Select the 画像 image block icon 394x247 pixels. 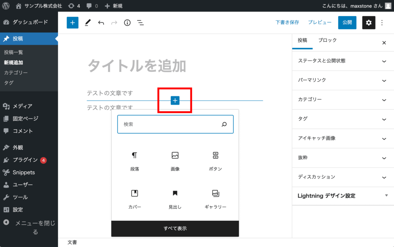tap(175, 155)
